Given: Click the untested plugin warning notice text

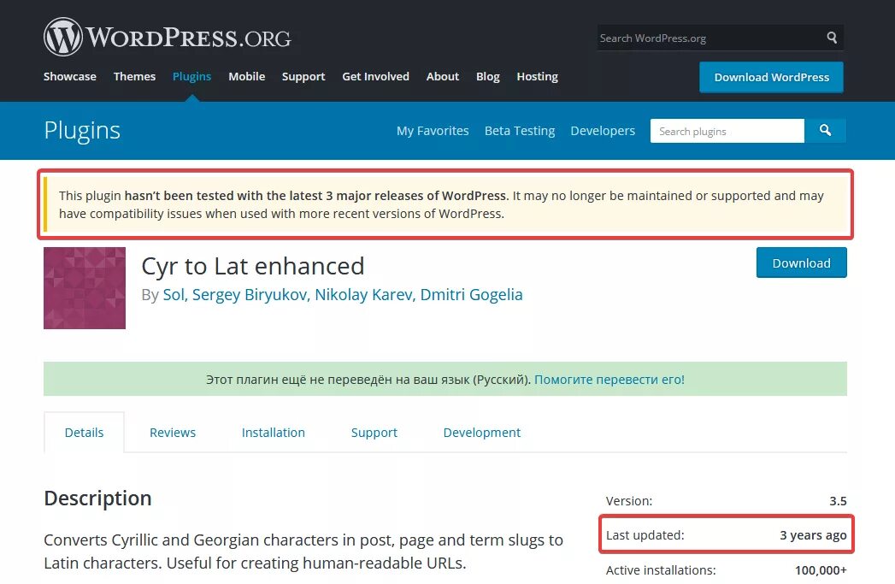Looking at the screenshot, I should [x=441, y=204].
